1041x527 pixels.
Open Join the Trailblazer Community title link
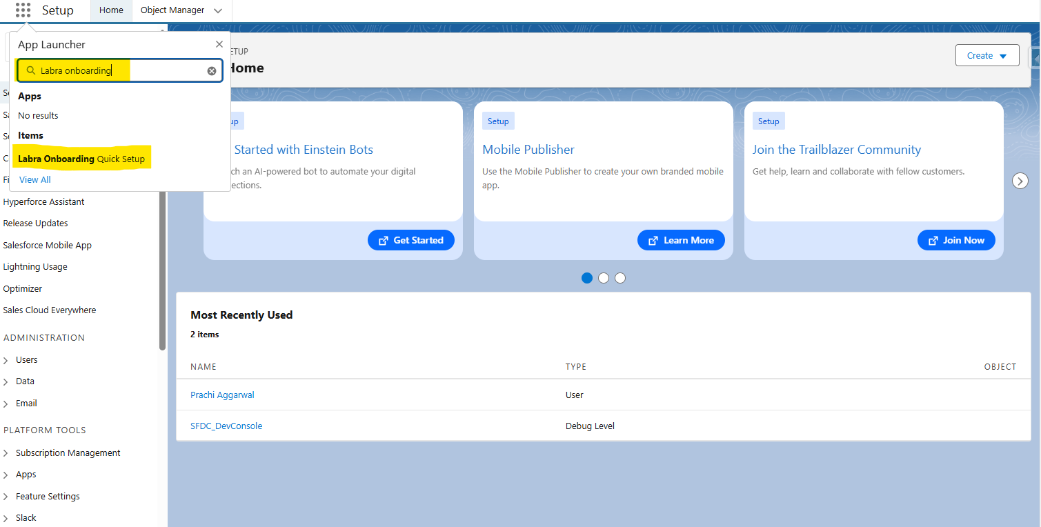pyautogui.click(x=837, y=150)
